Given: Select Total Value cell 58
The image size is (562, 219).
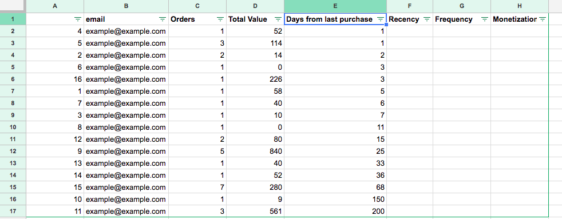Looking at the screenshot, I should click(255, 91).
